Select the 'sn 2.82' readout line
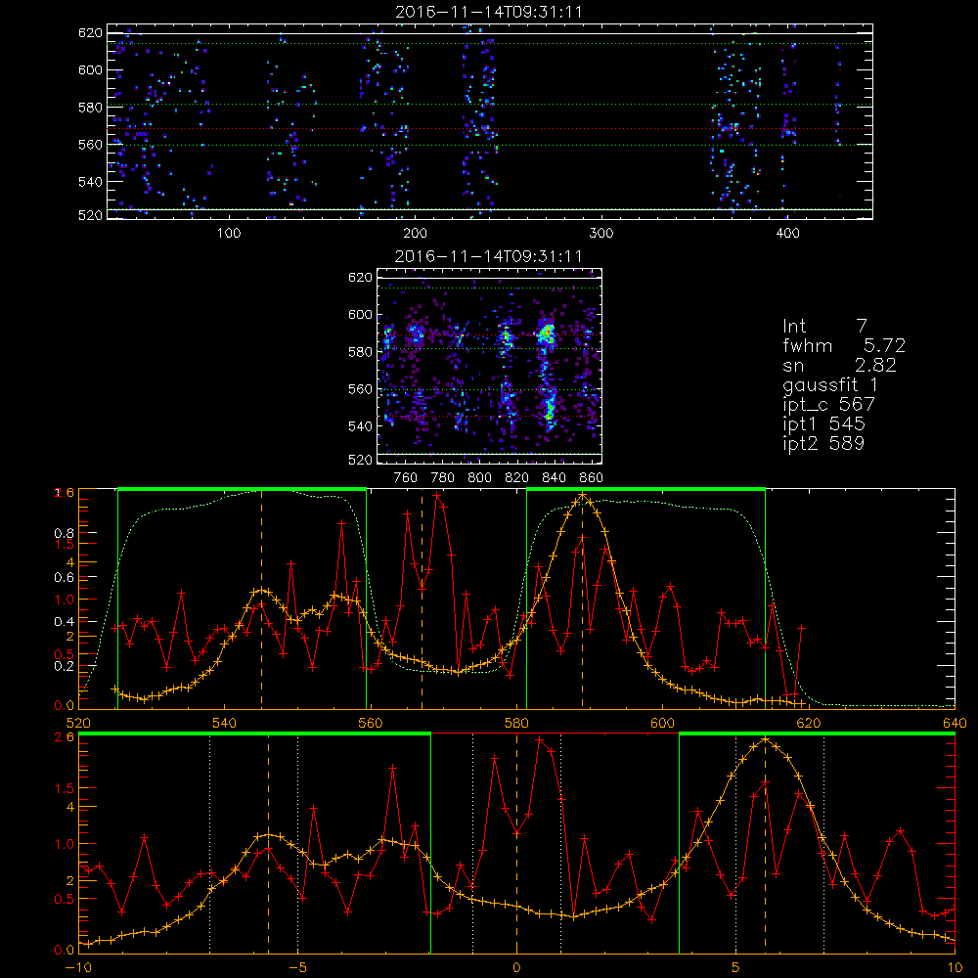This screenshot has width=978, height=978. [839, 365]
